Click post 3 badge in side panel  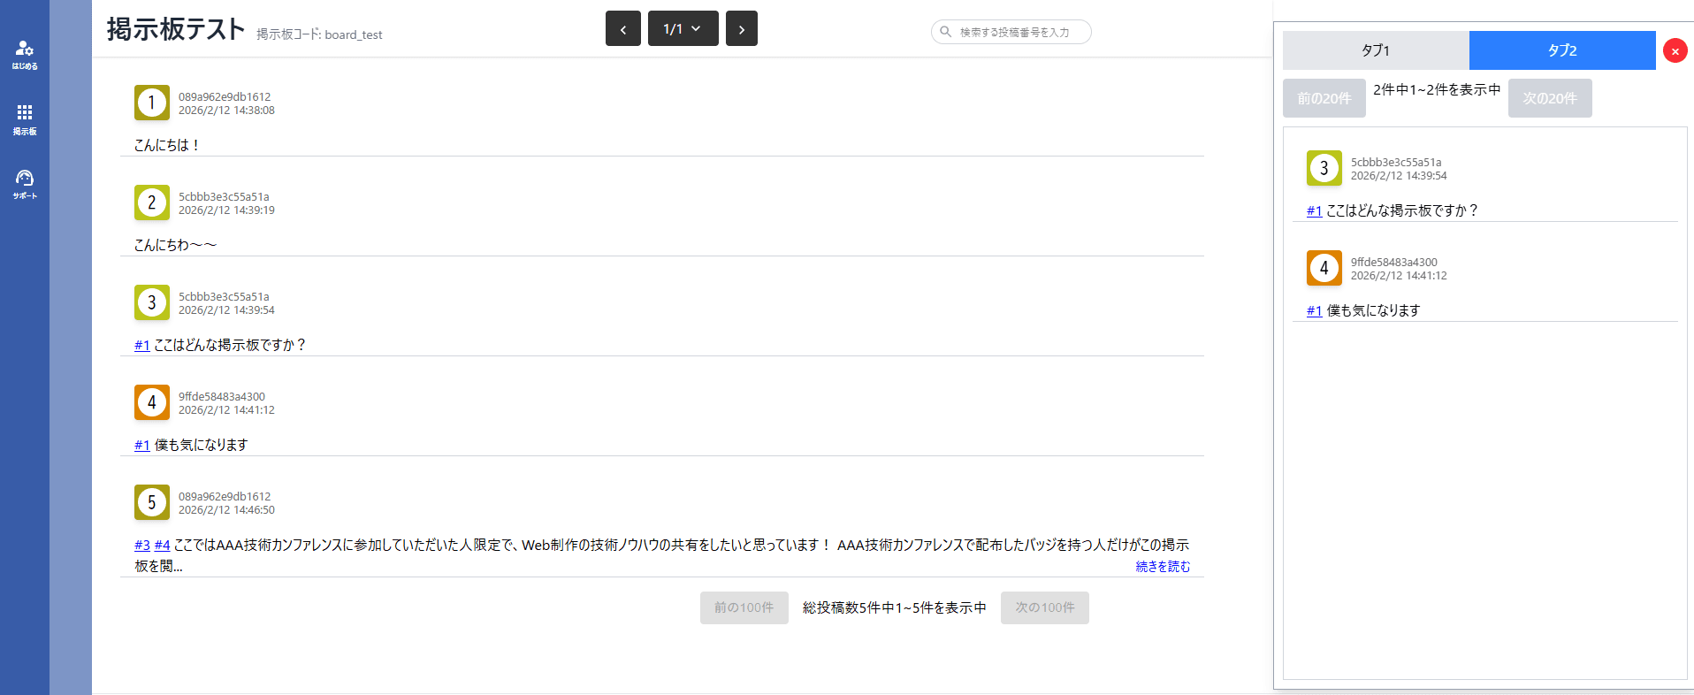(x=1324, y=168)
